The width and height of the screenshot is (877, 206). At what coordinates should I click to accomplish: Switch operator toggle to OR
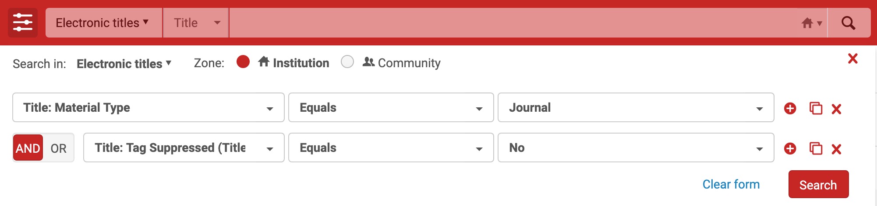tap(59, 148)
